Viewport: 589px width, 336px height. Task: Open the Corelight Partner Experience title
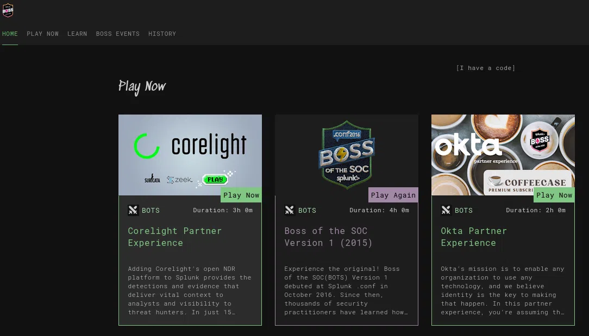[174, 237]
